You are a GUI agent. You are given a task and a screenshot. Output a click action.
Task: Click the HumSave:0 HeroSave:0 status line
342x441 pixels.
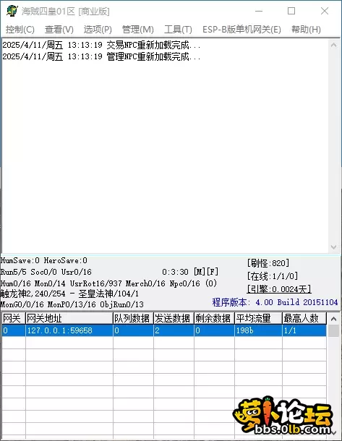click(44, 260)
